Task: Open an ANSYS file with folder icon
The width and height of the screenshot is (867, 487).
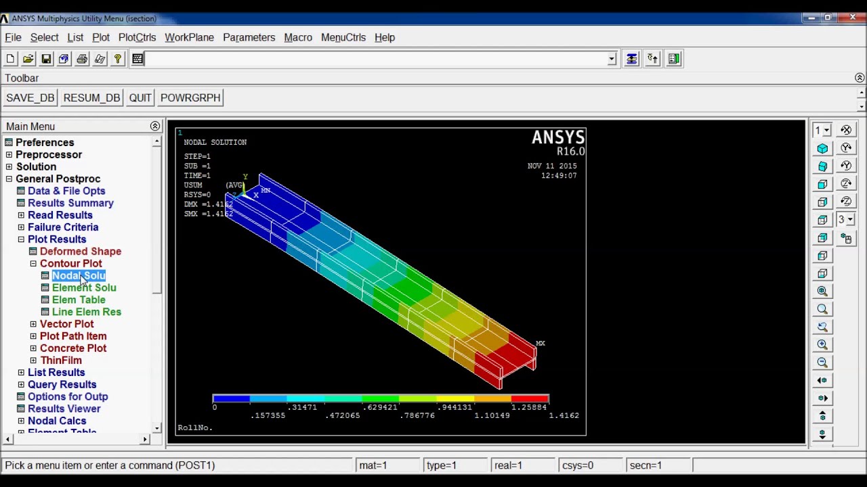Action: [28, 59]
